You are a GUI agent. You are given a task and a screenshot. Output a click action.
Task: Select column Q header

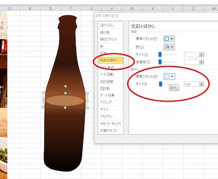coord(10,8)
